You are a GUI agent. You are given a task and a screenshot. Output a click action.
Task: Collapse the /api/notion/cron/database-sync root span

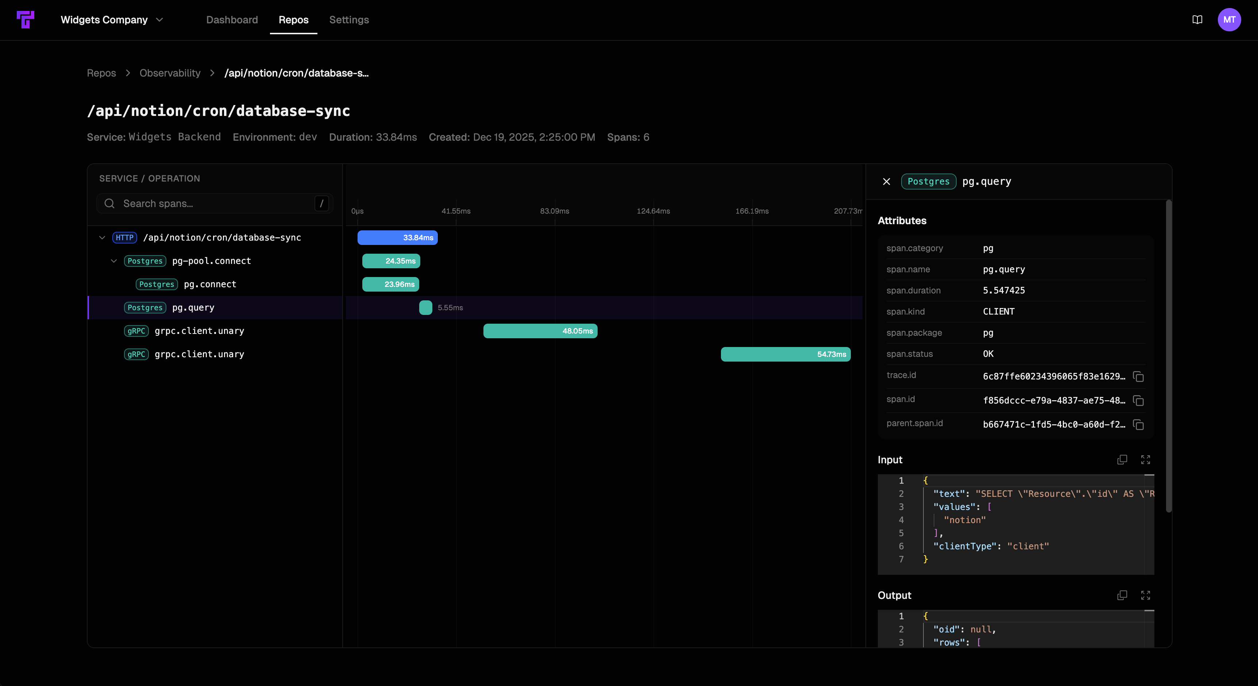pyautogui.click(x=102, y=238)
